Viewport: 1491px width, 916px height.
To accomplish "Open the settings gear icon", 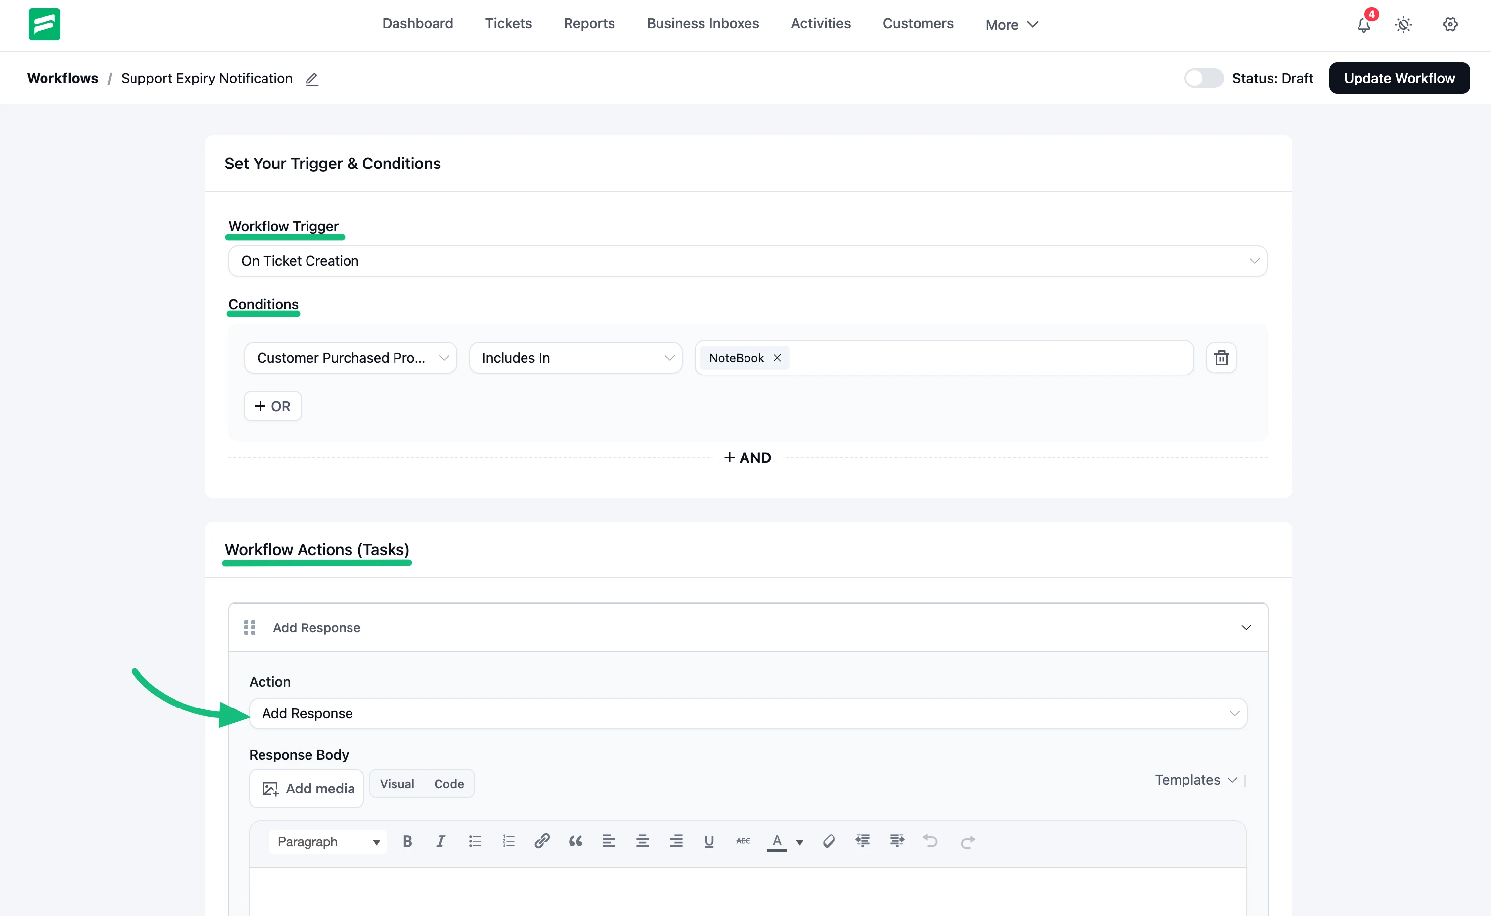I will coord(1450,24).
